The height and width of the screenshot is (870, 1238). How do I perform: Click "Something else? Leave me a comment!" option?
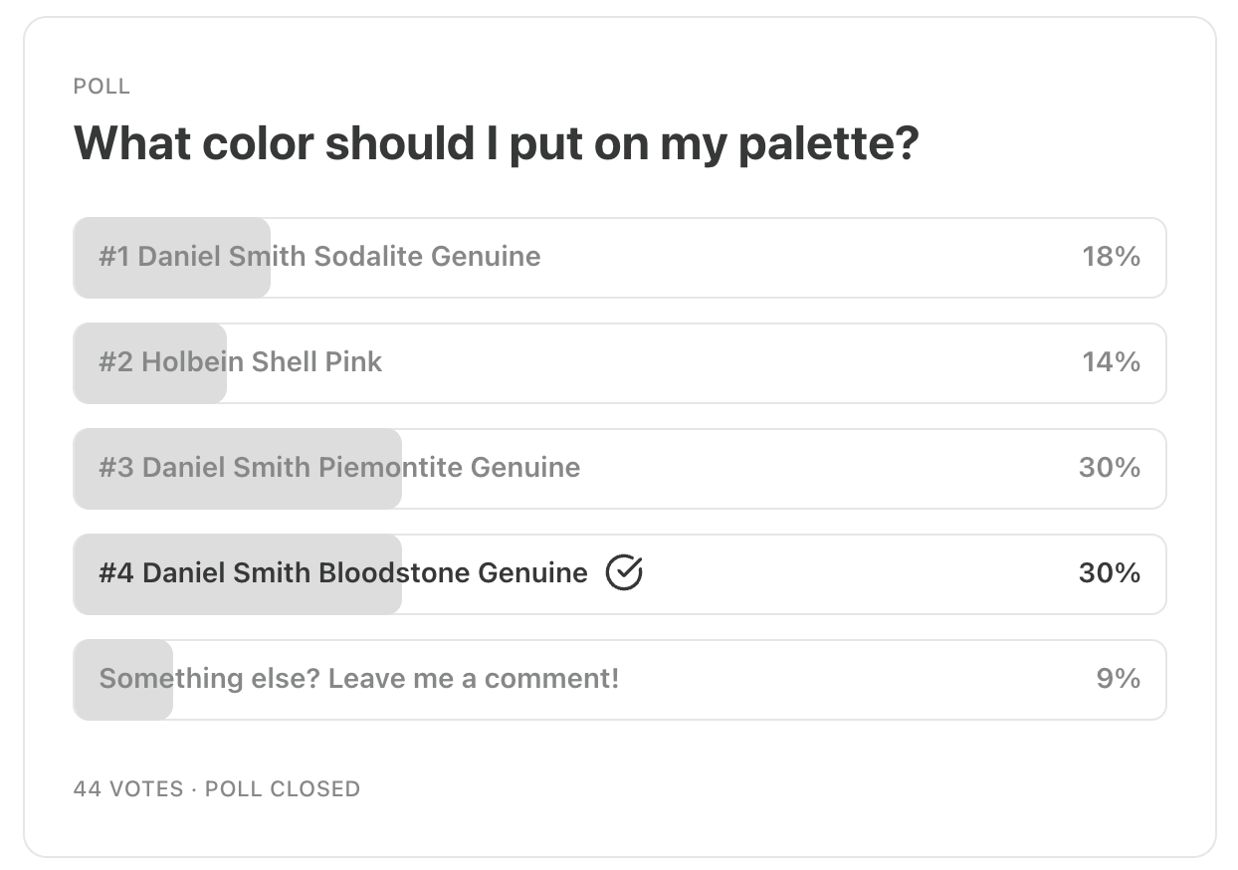(x=358, y=679)
